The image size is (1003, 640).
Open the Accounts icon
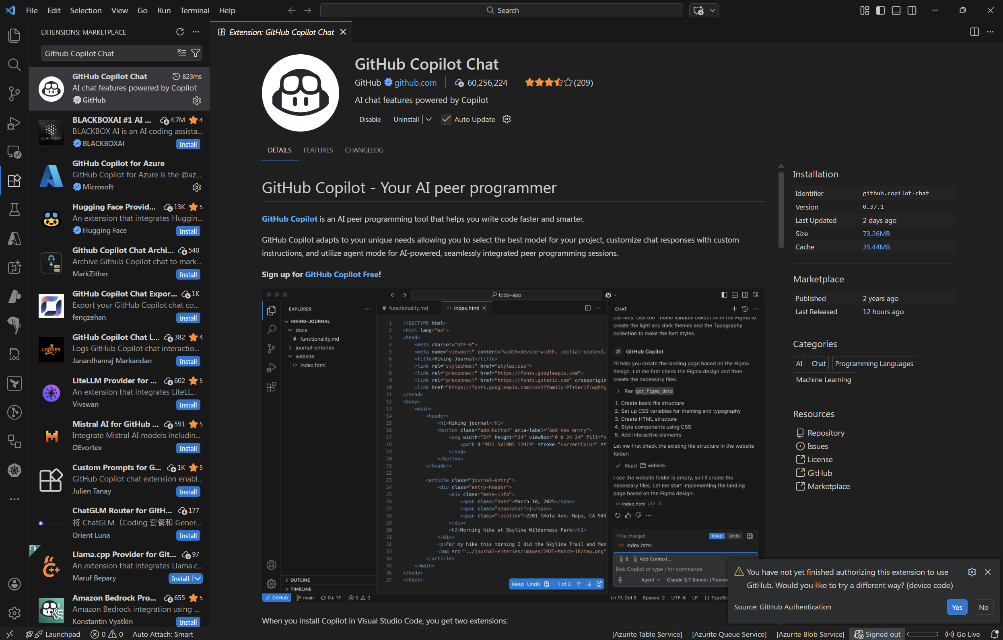(x=14, y=584)
